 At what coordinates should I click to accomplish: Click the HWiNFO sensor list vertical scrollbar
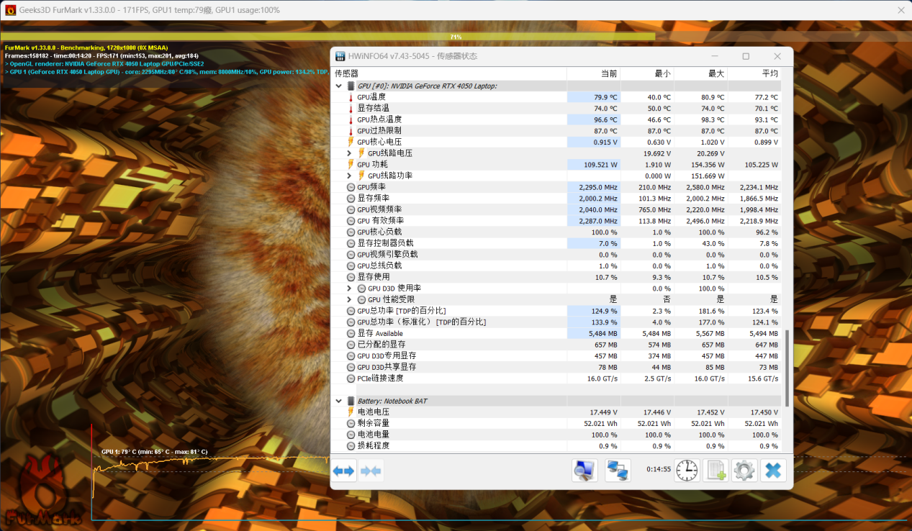click(x=787, y=368)
